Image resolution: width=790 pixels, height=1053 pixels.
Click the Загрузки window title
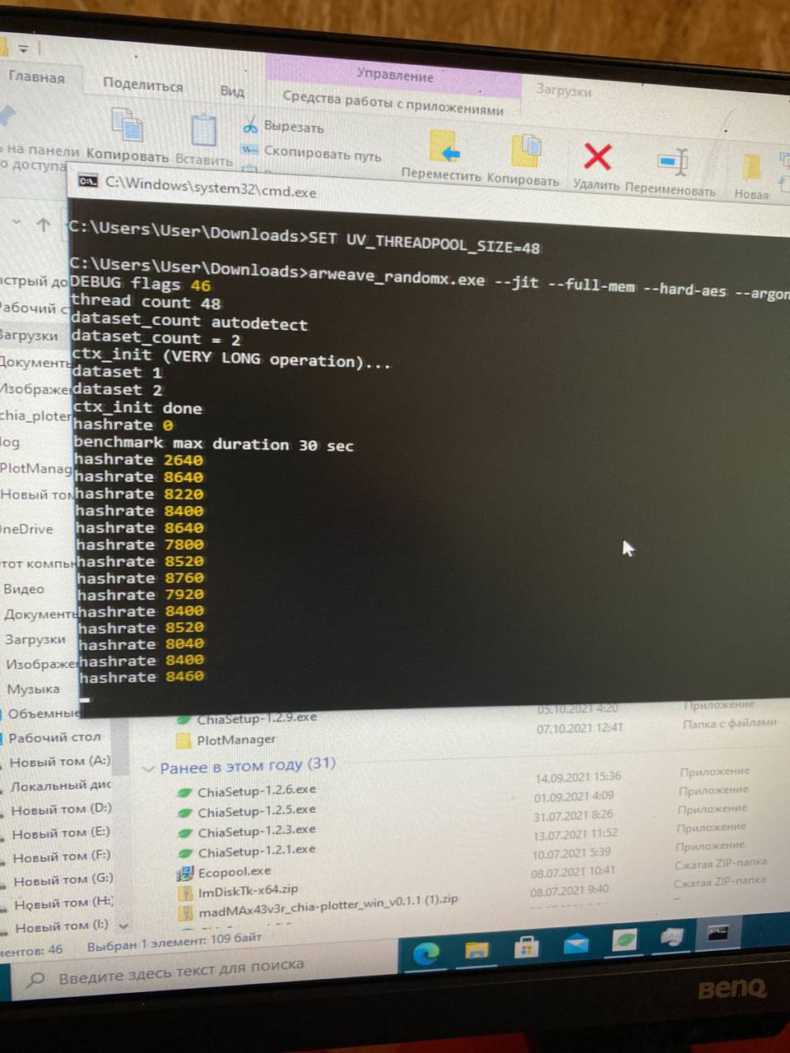point(563,90)
